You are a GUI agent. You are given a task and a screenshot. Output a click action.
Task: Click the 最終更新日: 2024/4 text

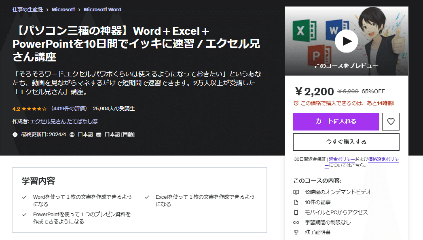(43, 134)
